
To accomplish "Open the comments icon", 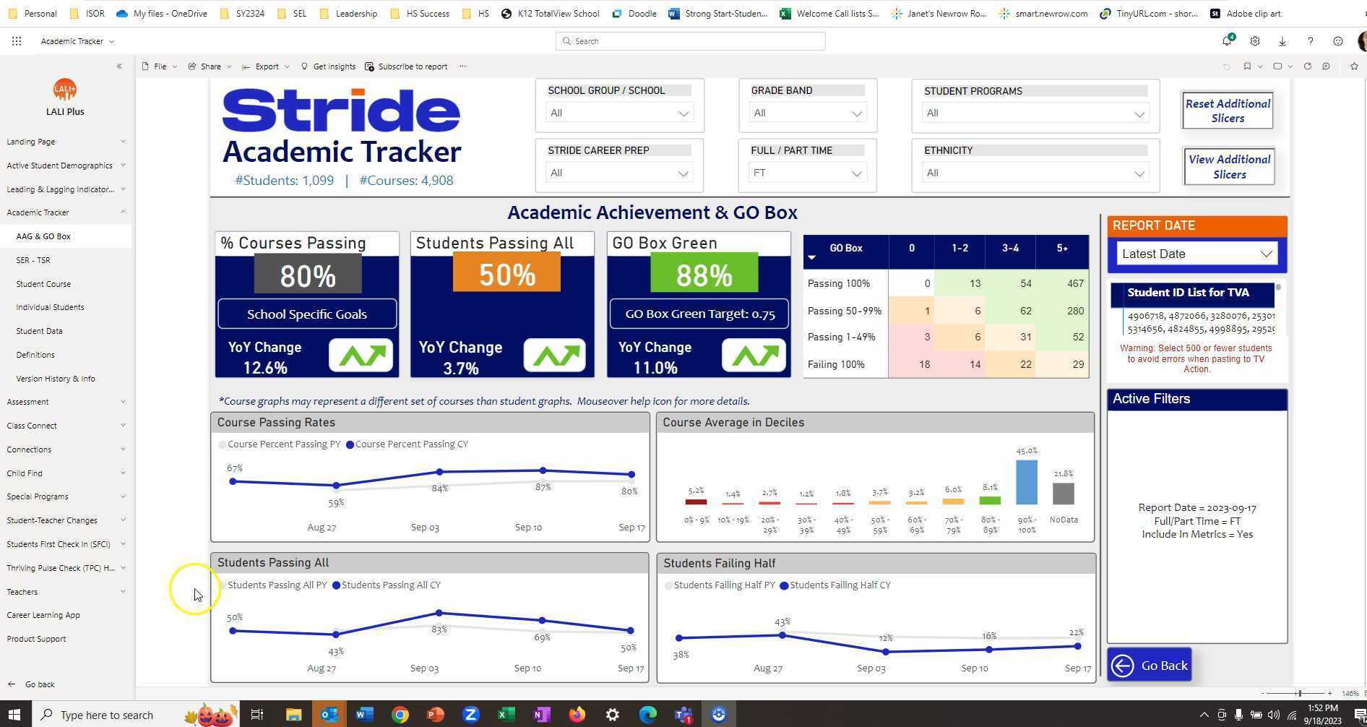I will pos(1327,66).
